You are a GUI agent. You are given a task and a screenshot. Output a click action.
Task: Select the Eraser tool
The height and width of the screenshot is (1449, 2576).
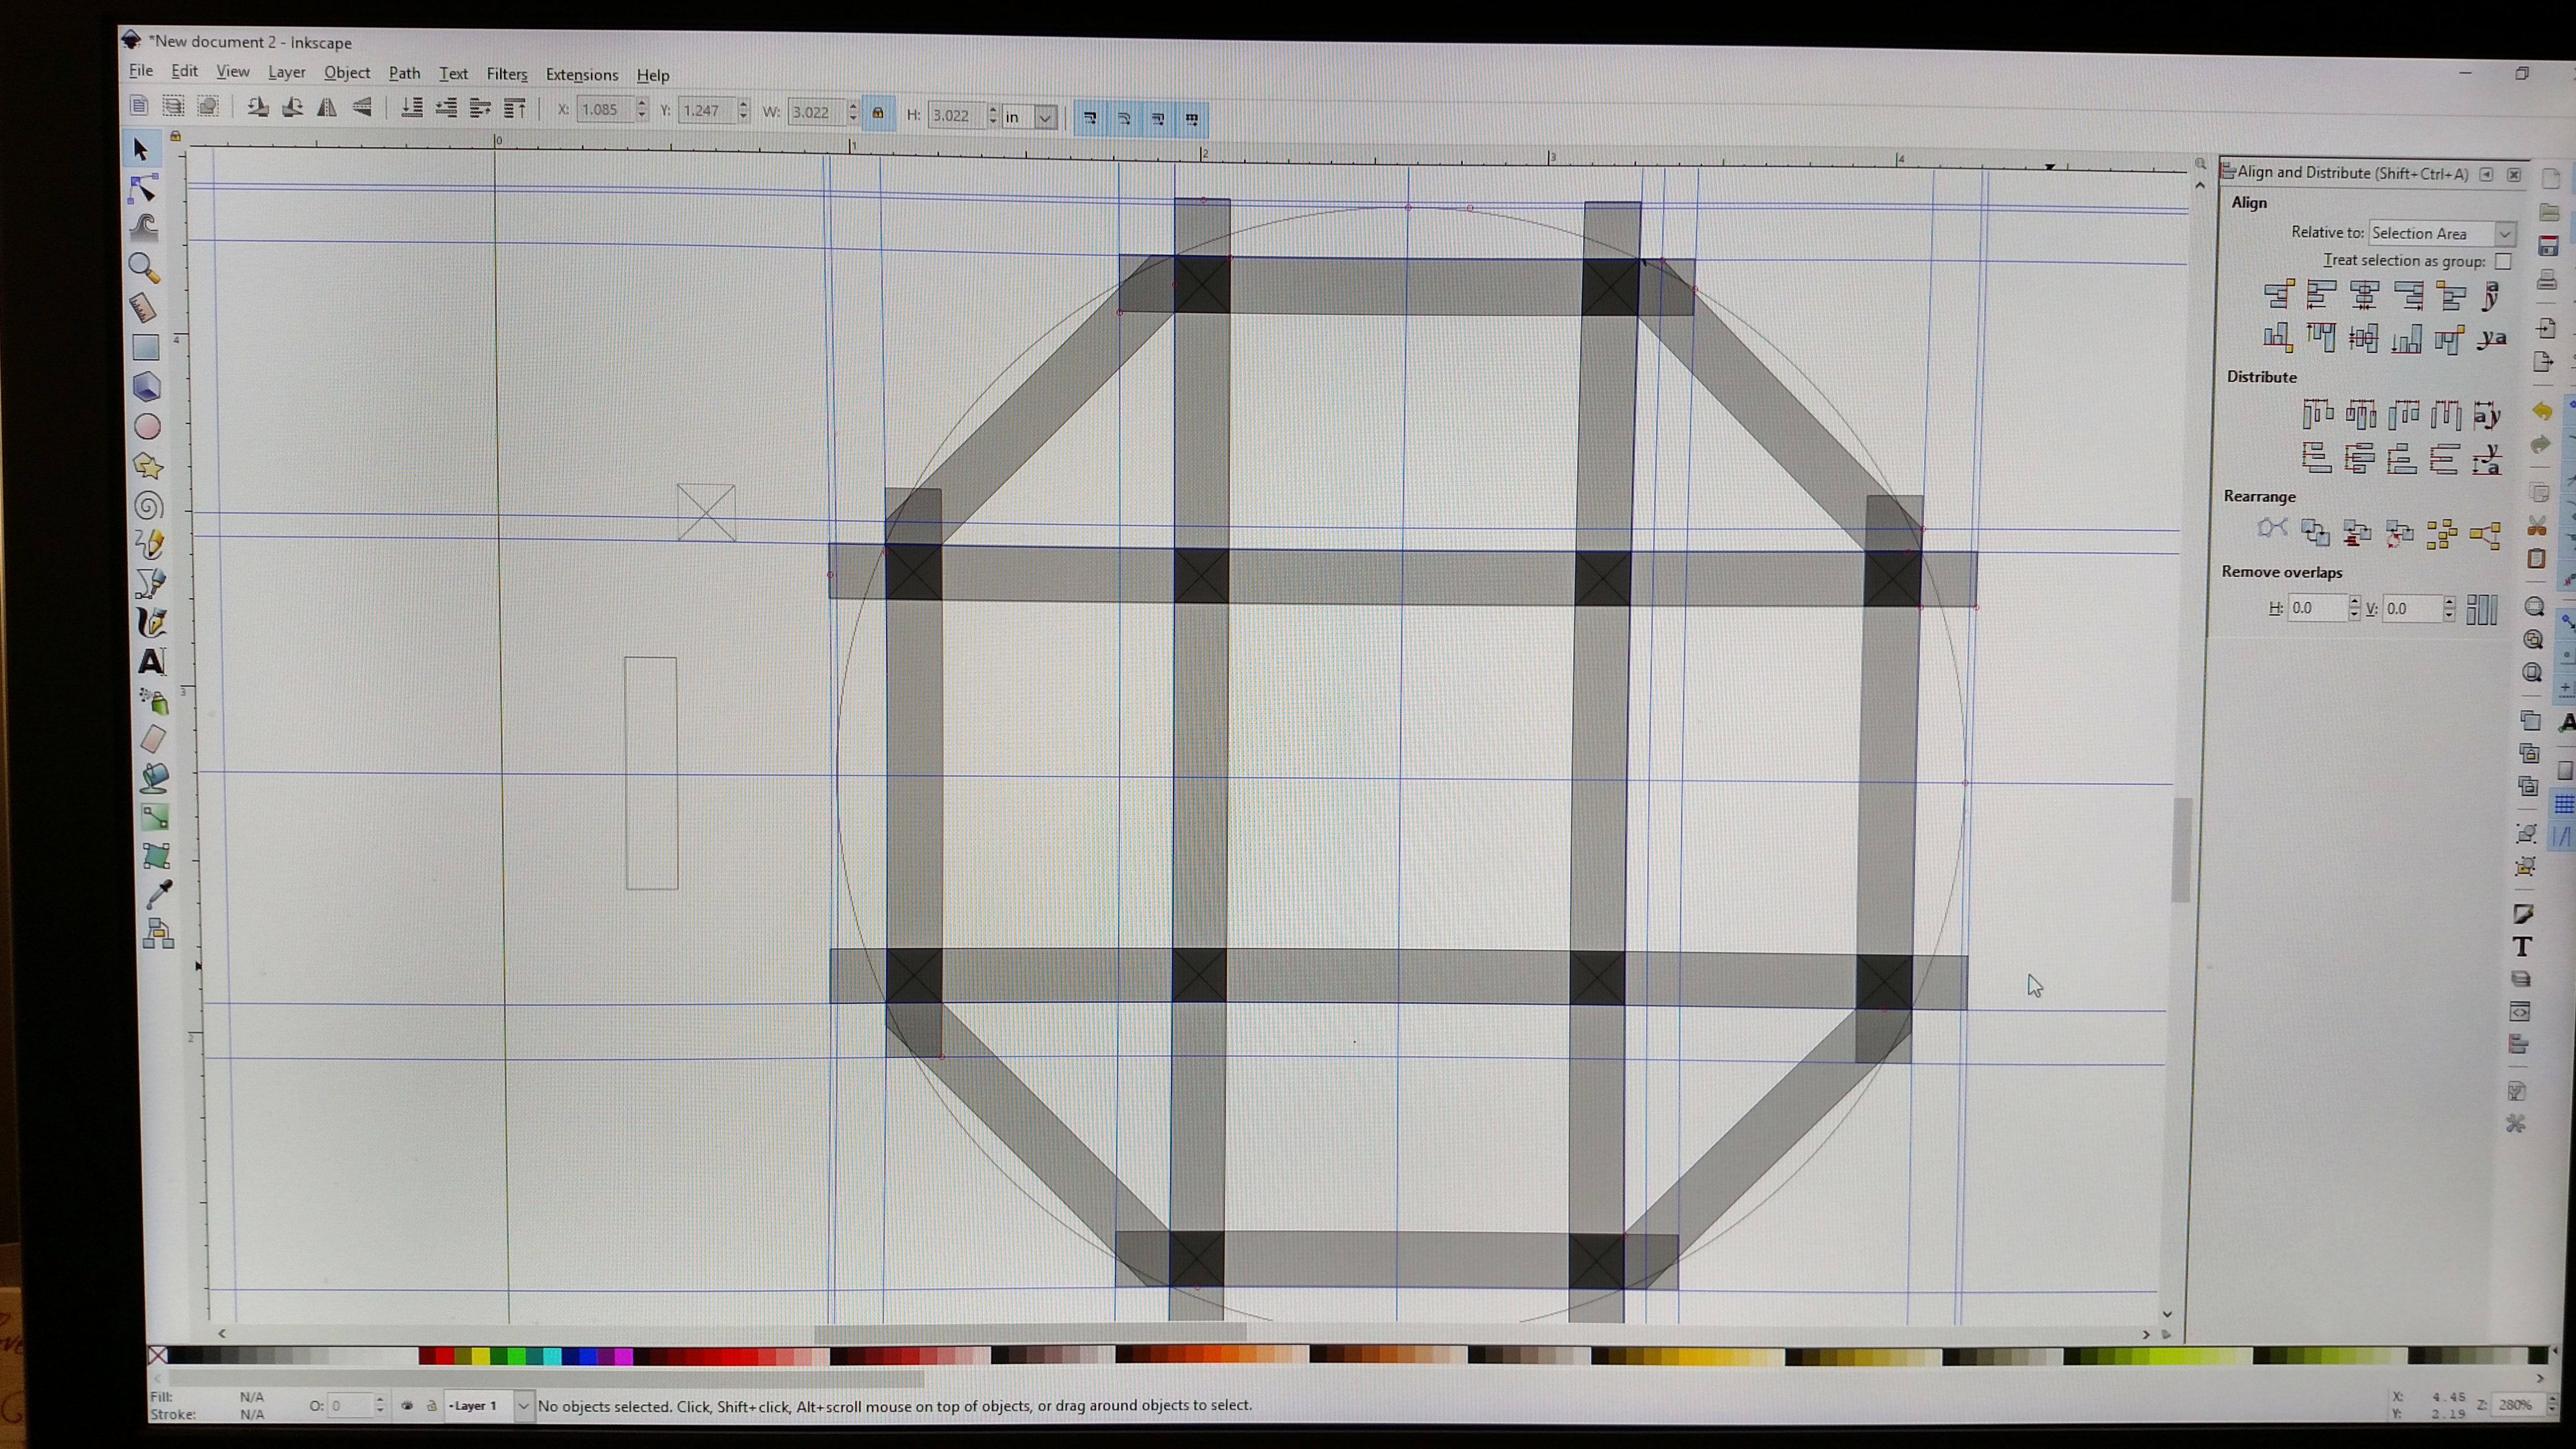154,739
